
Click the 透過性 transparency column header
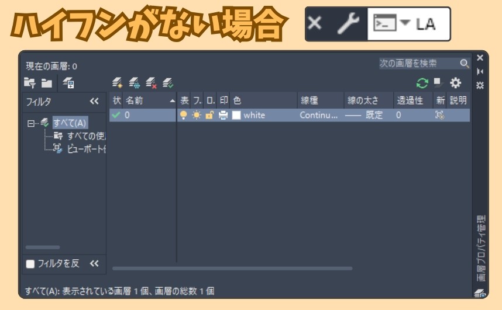pos(413,100)
